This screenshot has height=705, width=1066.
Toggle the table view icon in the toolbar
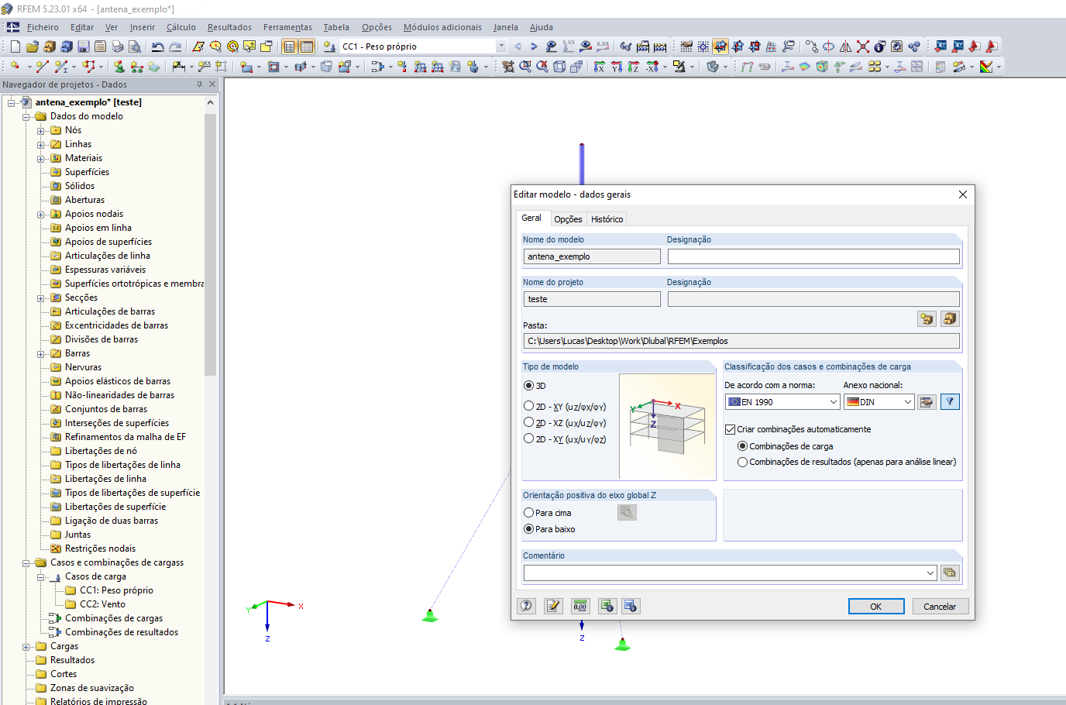coord(307,46)
